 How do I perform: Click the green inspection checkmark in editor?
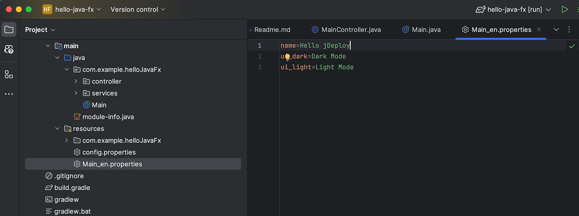click(571, 46)
